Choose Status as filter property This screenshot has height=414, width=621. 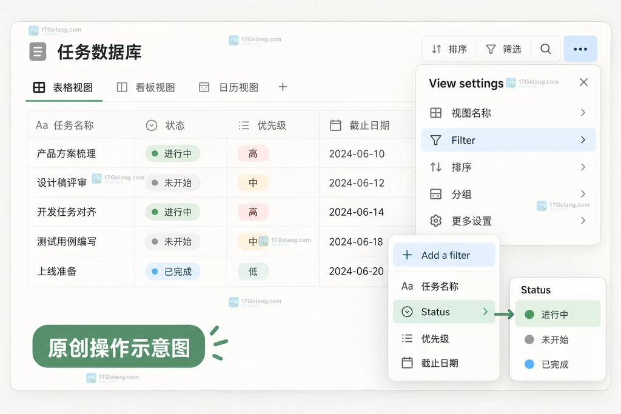click(x=444, y=312)
